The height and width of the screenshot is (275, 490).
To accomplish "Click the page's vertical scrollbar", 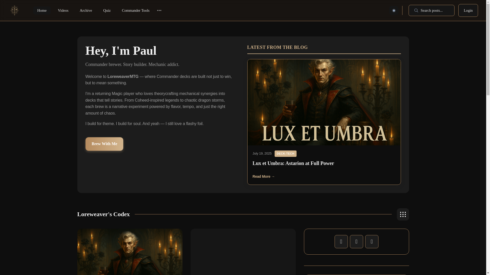I will 488,137.
